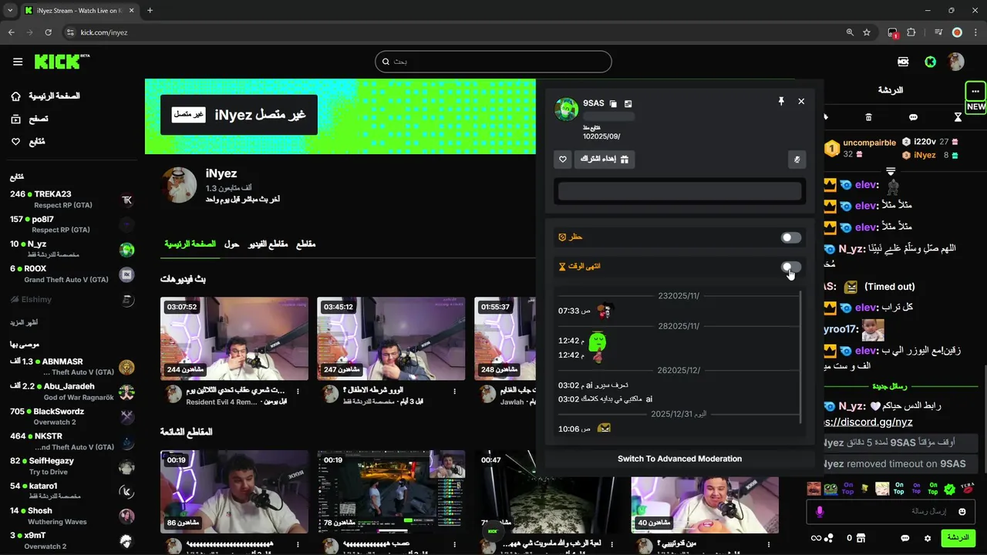Open the hamburger sidebar menu

(18, 62)
